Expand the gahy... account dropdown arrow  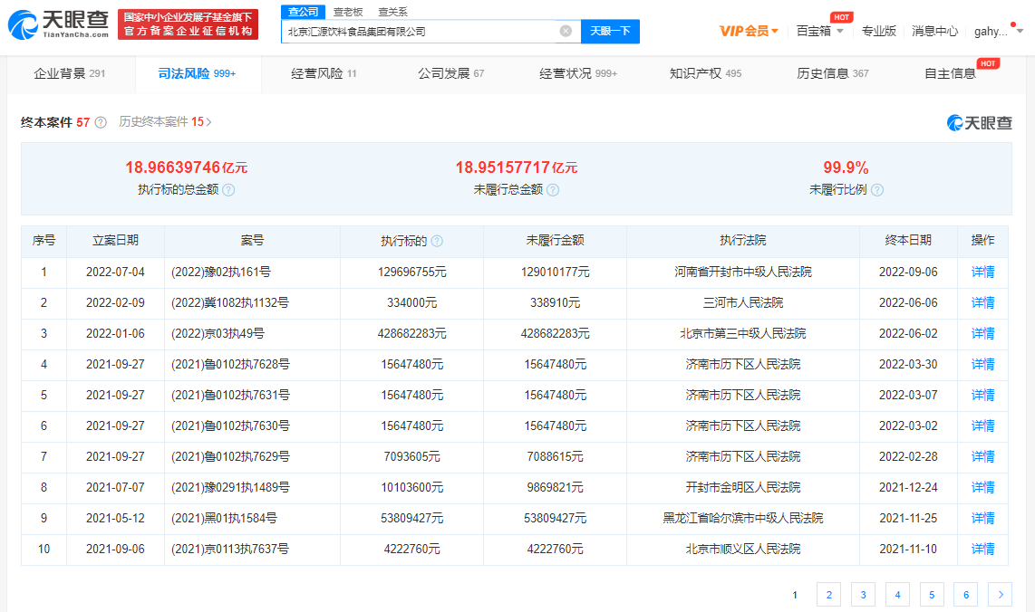coord(1020,31)
